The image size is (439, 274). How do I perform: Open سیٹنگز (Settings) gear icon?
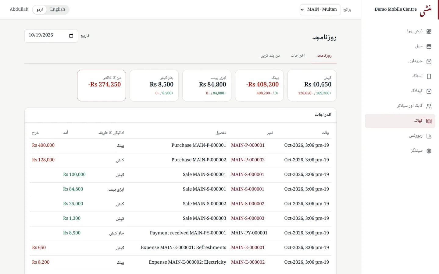click(x=429, y=151)
